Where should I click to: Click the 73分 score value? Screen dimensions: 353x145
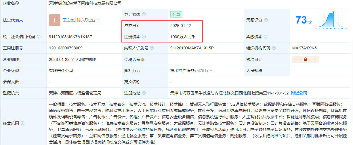click(304, 20)
